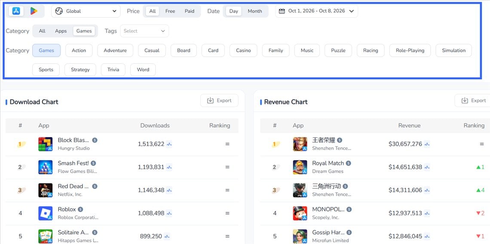Open the 三角洲行动 app icon
The height and width of the screenshot is (244, 490).
point(300,190)
